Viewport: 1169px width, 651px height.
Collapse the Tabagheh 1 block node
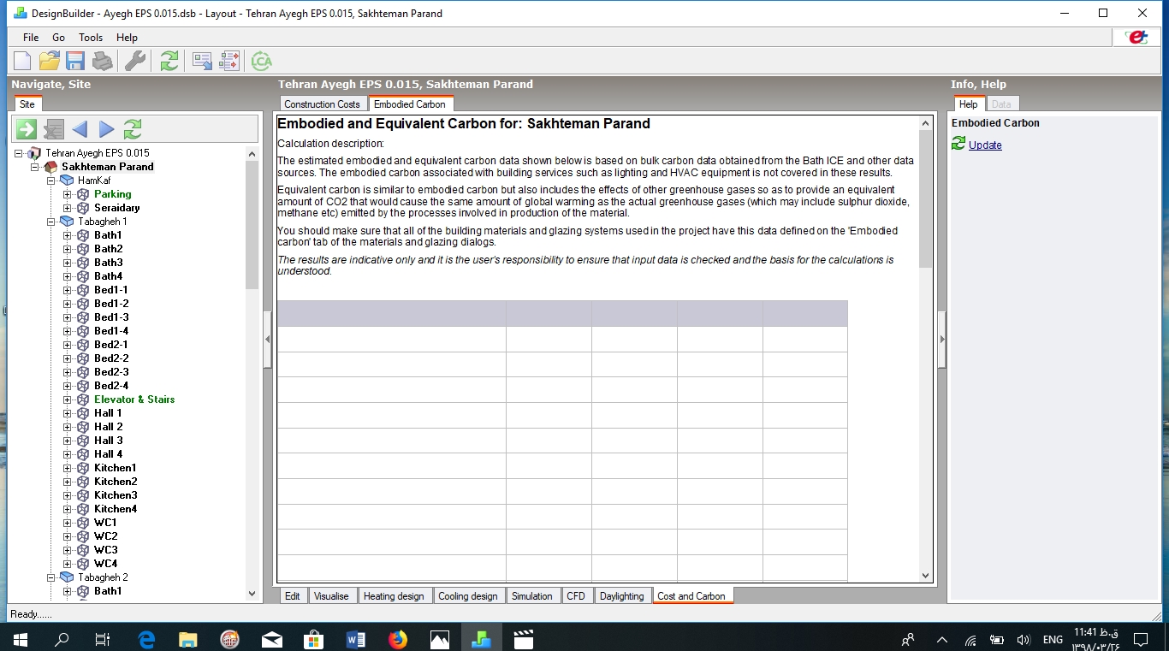pos(51,222)
